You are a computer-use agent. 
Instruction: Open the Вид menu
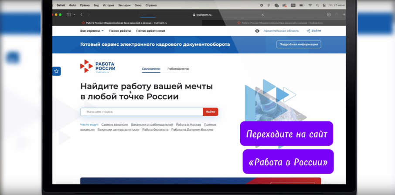[x=96, y=5]
